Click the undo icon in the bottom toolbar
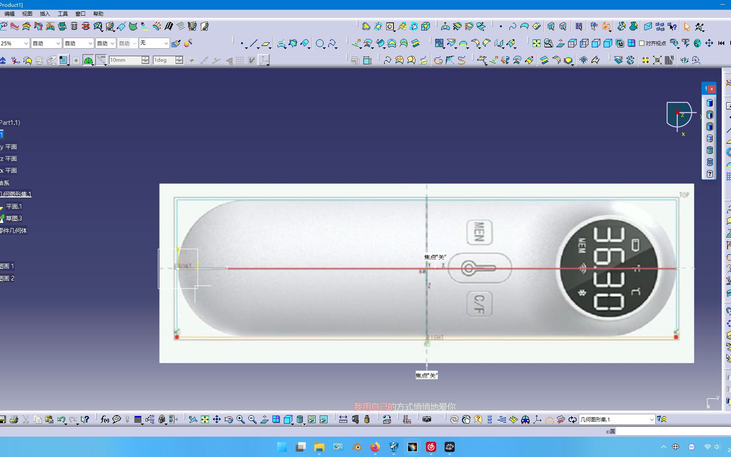 pyautogui.click(x=61, y=419)
